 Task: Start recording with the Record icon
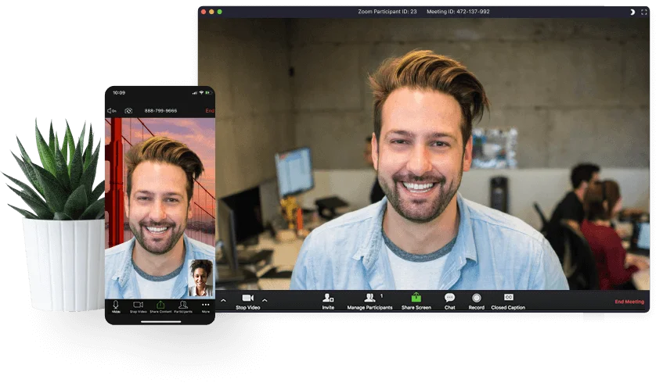476,299
